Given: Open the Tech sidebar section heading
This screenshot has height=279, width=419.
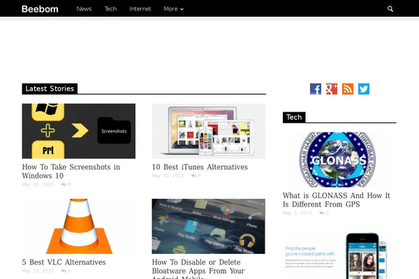Looking at the screenshot, I should point(294,117).
